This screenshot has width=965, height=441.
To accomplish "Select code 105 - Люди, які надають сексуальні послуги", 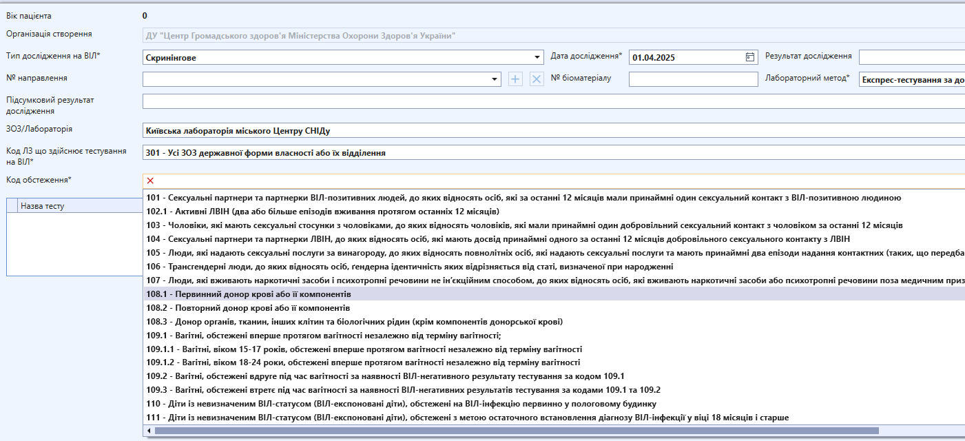I will [x=554, y=253].
